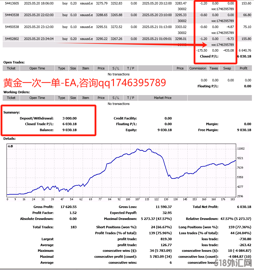The width and height of the screenshot is (254, 270).
Task: Click largest profit trade value 819.30
Action: pyautogui.click(x=166, y=239)
